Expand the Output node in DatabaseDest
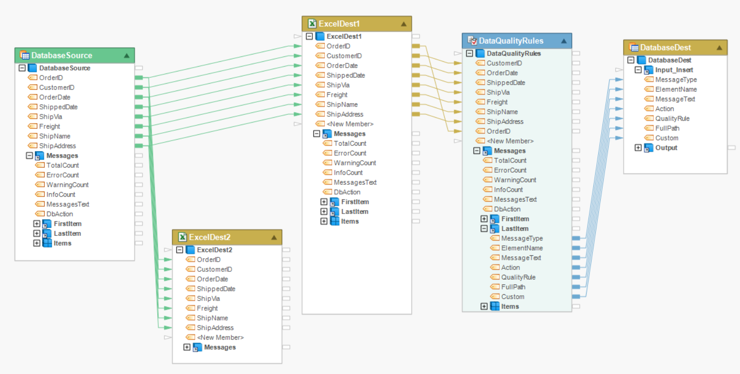The width and height of the screenshot is (740, 374). point(638,148)
